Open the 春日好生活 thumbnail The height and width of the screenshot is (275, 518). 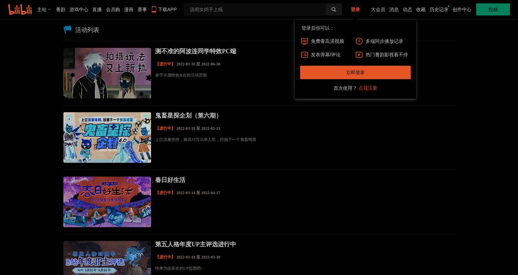tap(107, 202)
